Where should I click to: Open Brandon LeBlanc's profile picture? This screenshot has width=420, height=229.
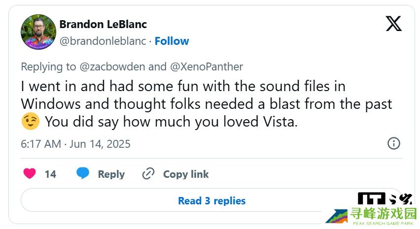tap(38, 32)
